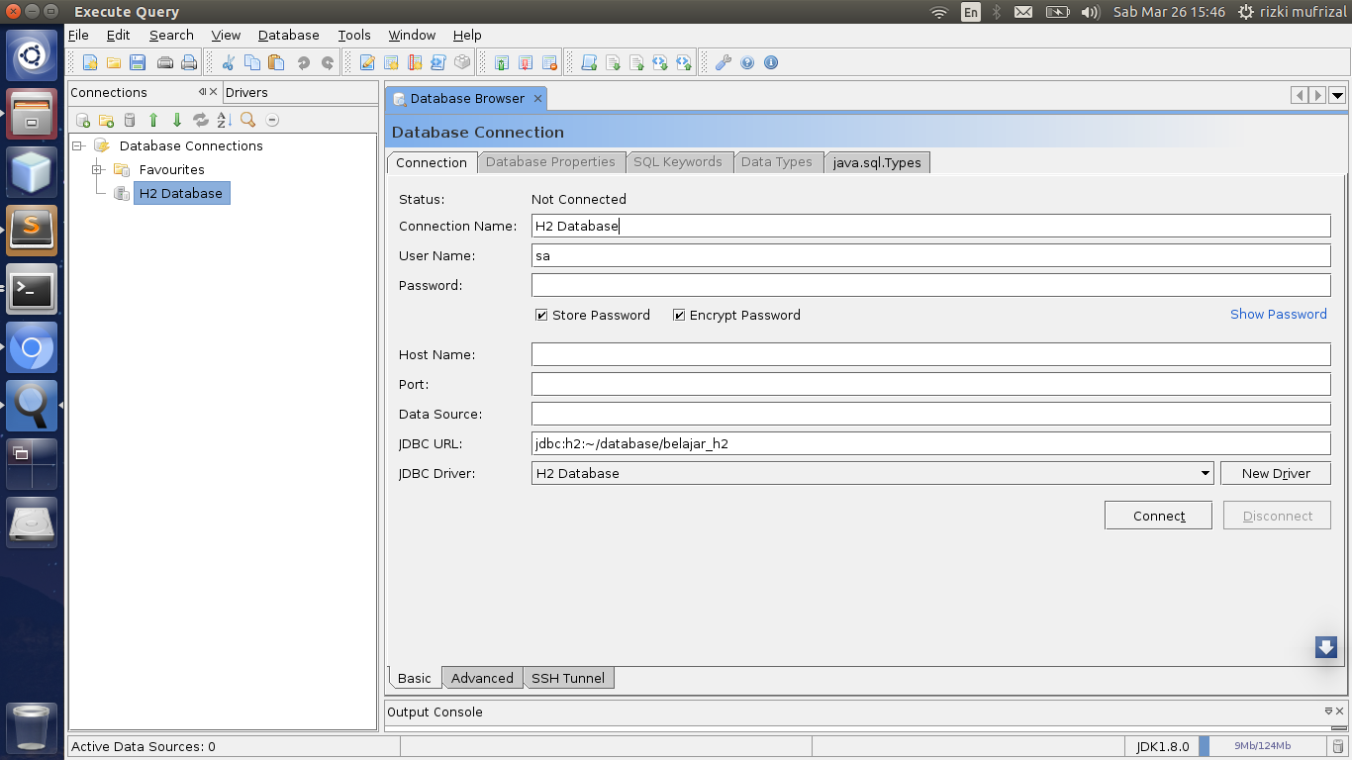1352x760 pixels.
Task: Switch to the SSH Tunnel tab
Action: (x=568, y=678)
